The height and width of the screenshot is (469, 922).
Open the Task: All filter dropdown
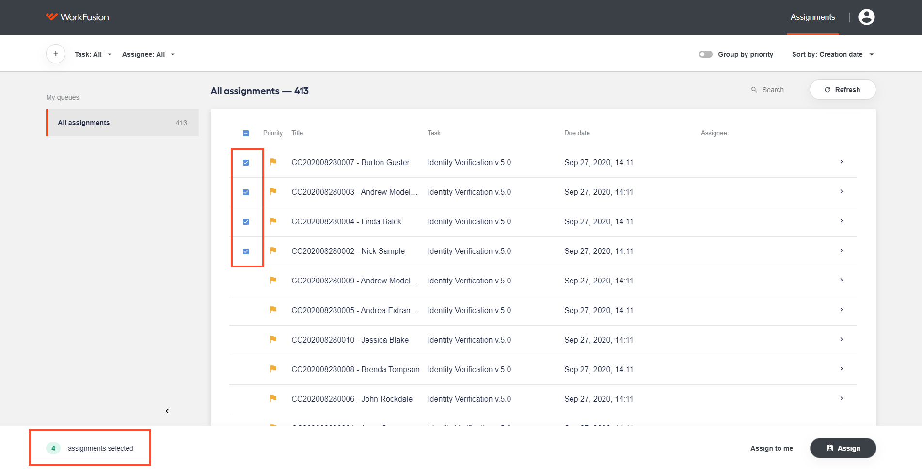(93, 54)
